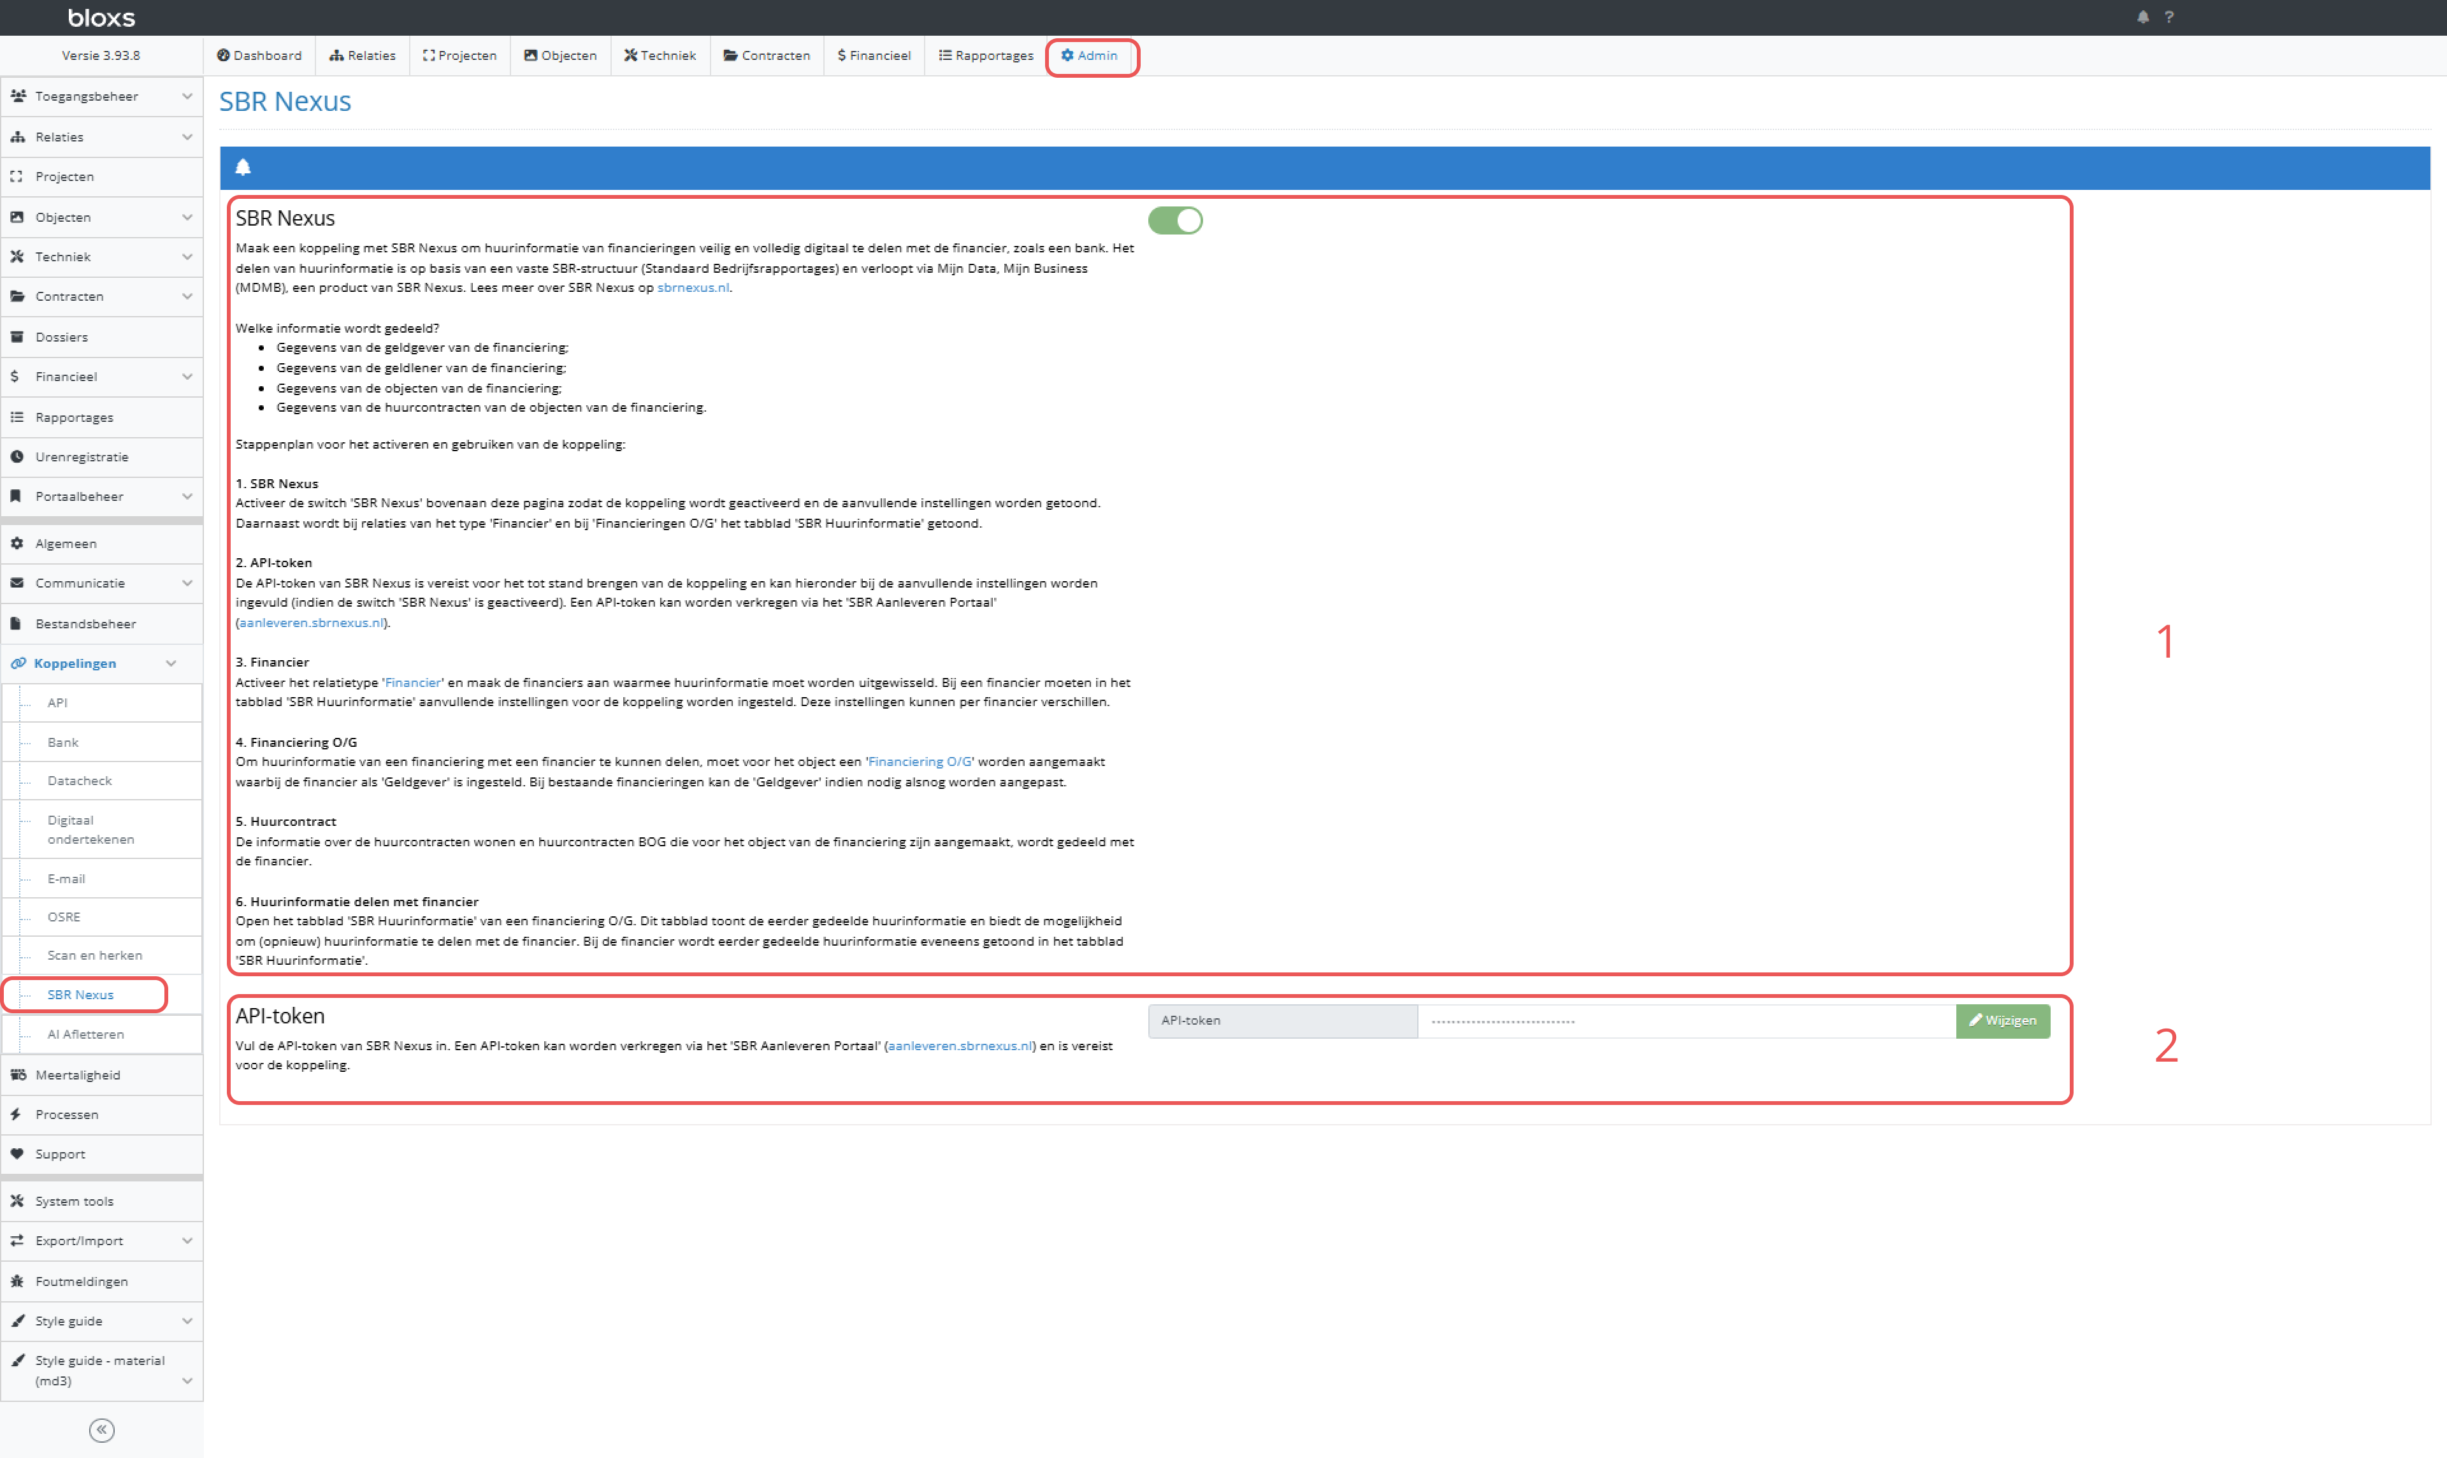The width and height of the screenshot is (2447, 1458).
Task: Open the help question mark icon
Action: click(2169, 17)
